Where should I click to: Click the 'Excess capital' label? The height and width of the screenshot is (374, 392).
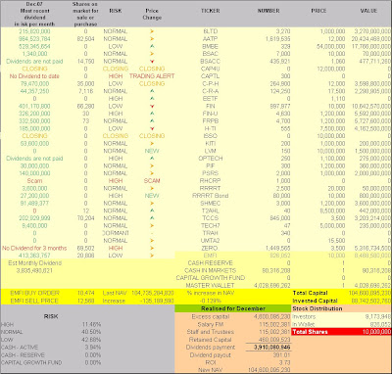(211, 316)
